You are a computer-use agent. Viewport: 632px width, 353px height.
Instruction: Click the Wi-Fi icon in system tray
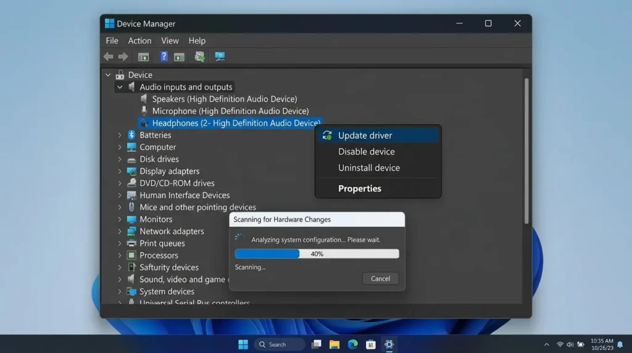click(x=560, y=344)
